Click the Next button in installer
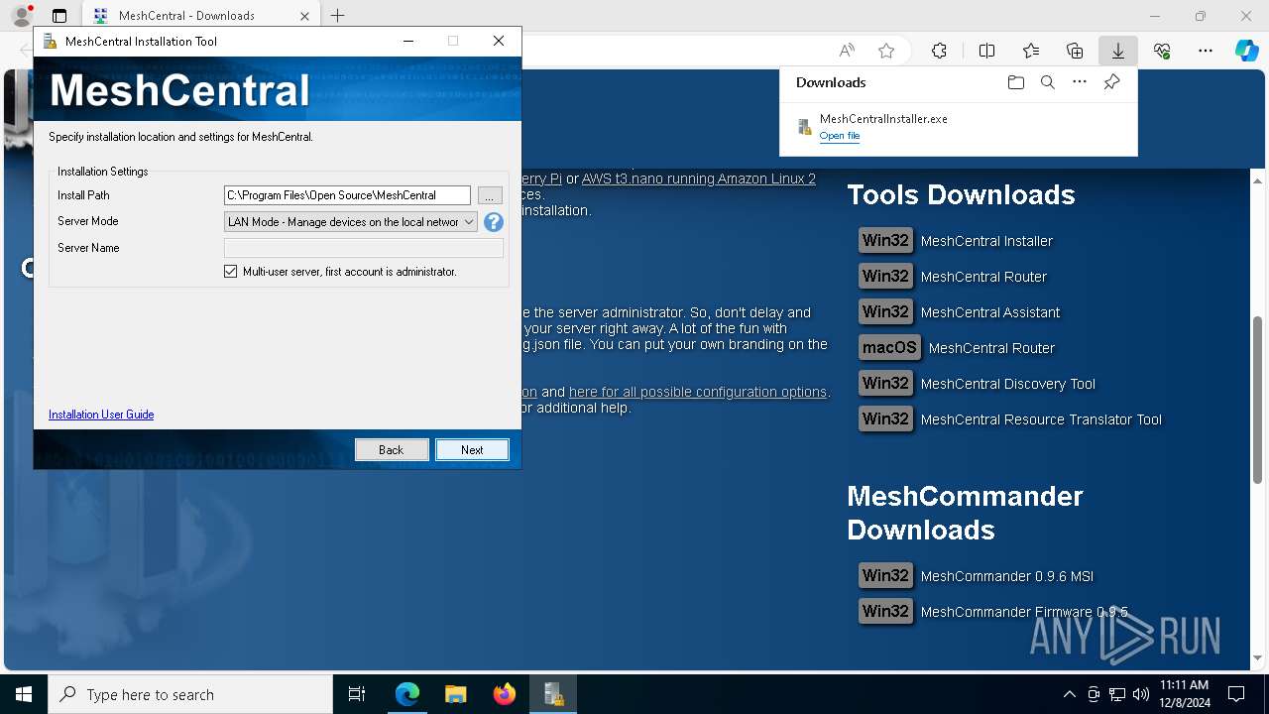The image size is (1269, 714). pos(472,449)
